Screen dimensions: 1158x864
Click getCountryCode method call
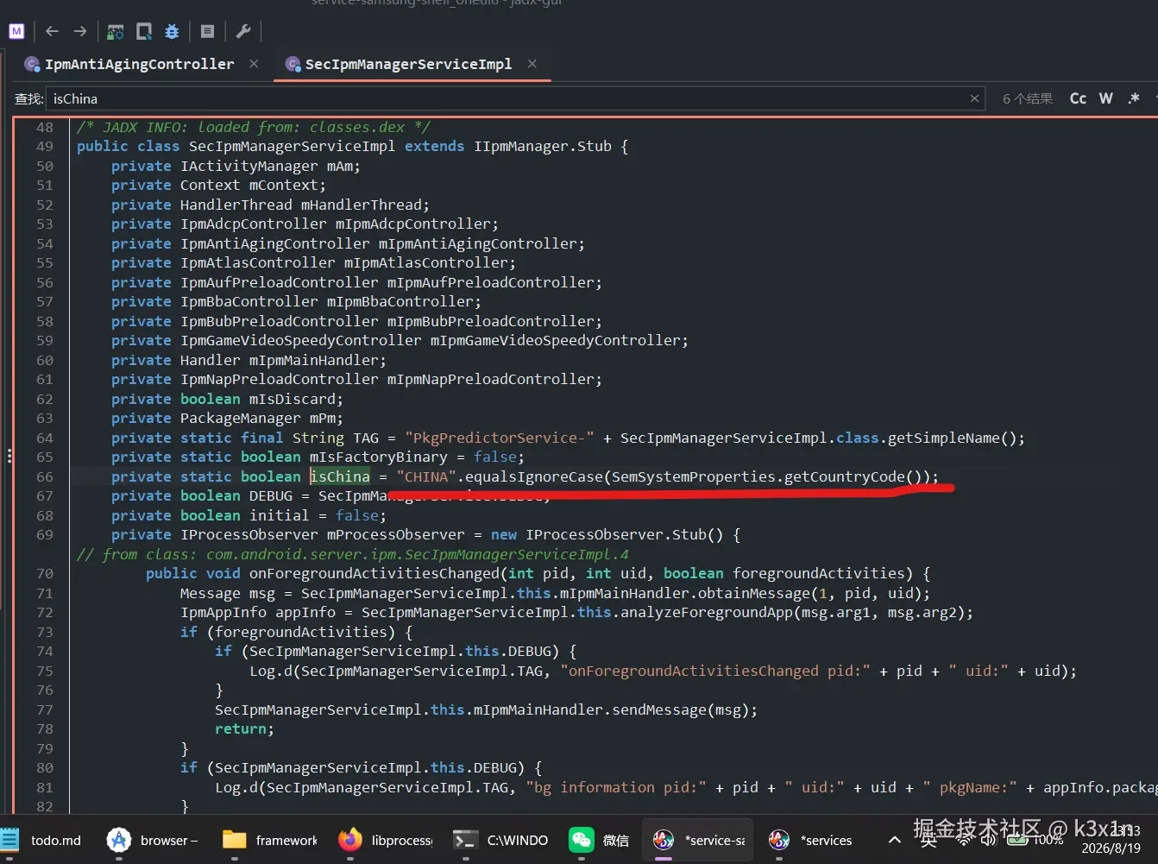pyautogui.click(x=845, y=476)
